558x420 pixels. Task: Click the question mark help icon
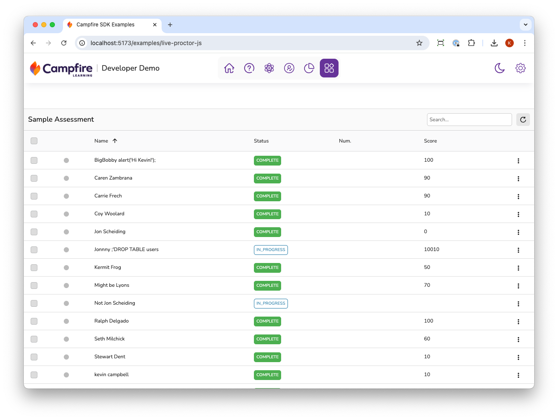coord(249,68)
